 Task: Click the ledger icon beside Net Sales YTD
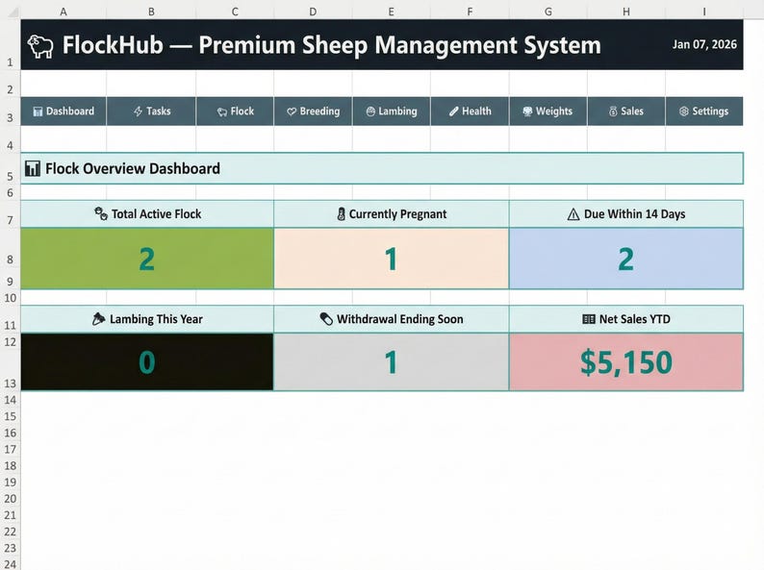point(589,319)
